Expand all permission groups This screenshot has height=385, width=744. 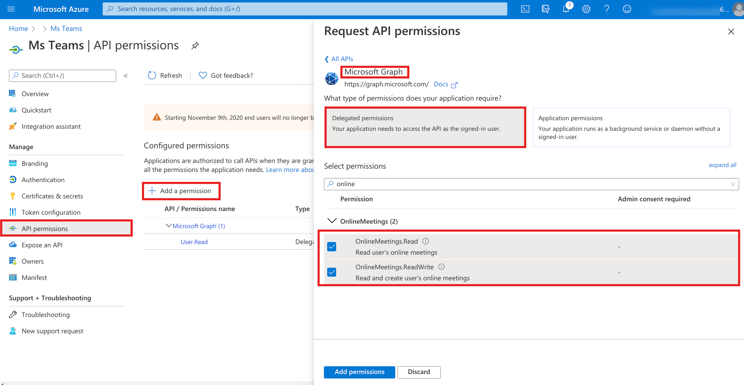(x=722, y=165)
